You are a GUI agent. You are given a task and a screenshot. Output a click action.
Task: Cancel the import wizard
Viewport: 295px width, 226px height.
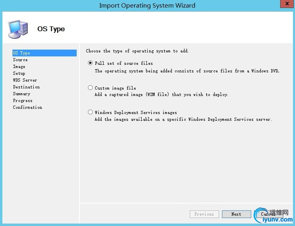tap(268, 214)
